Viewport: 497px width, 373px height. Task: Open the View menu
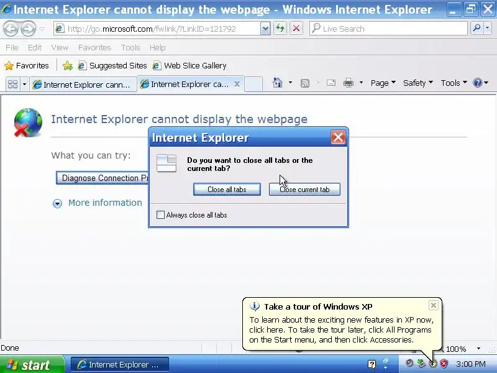pyautogui.click(x=60, y=48)
